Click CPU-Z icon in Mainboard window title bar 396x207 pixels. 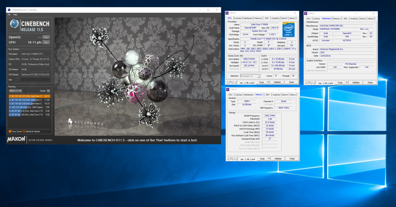tap(306, 13)
